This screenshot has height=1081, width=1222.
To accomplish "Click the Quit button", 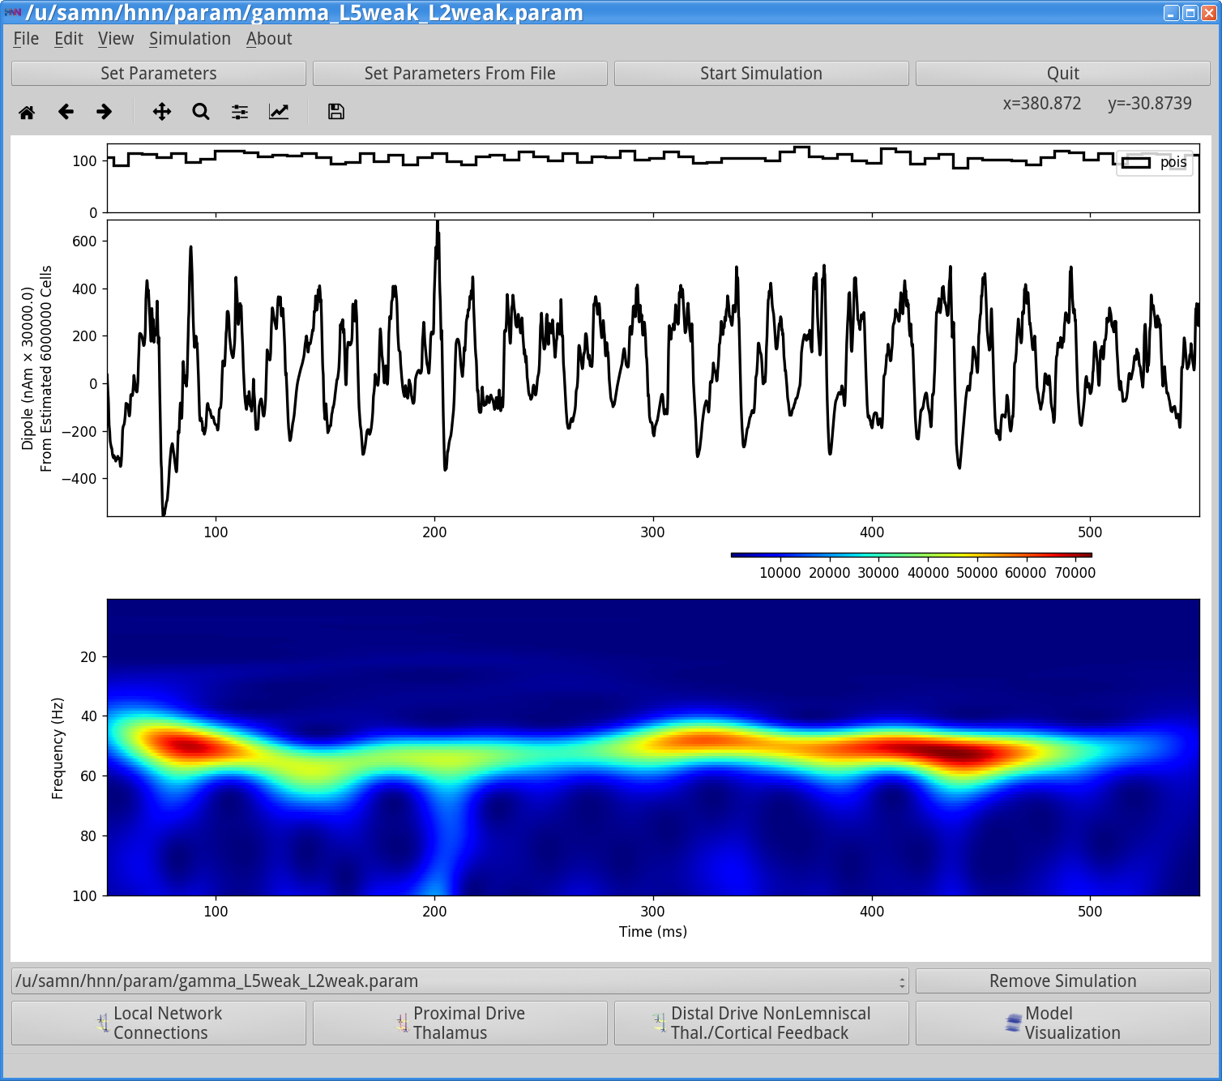I will pos(1063,73).
